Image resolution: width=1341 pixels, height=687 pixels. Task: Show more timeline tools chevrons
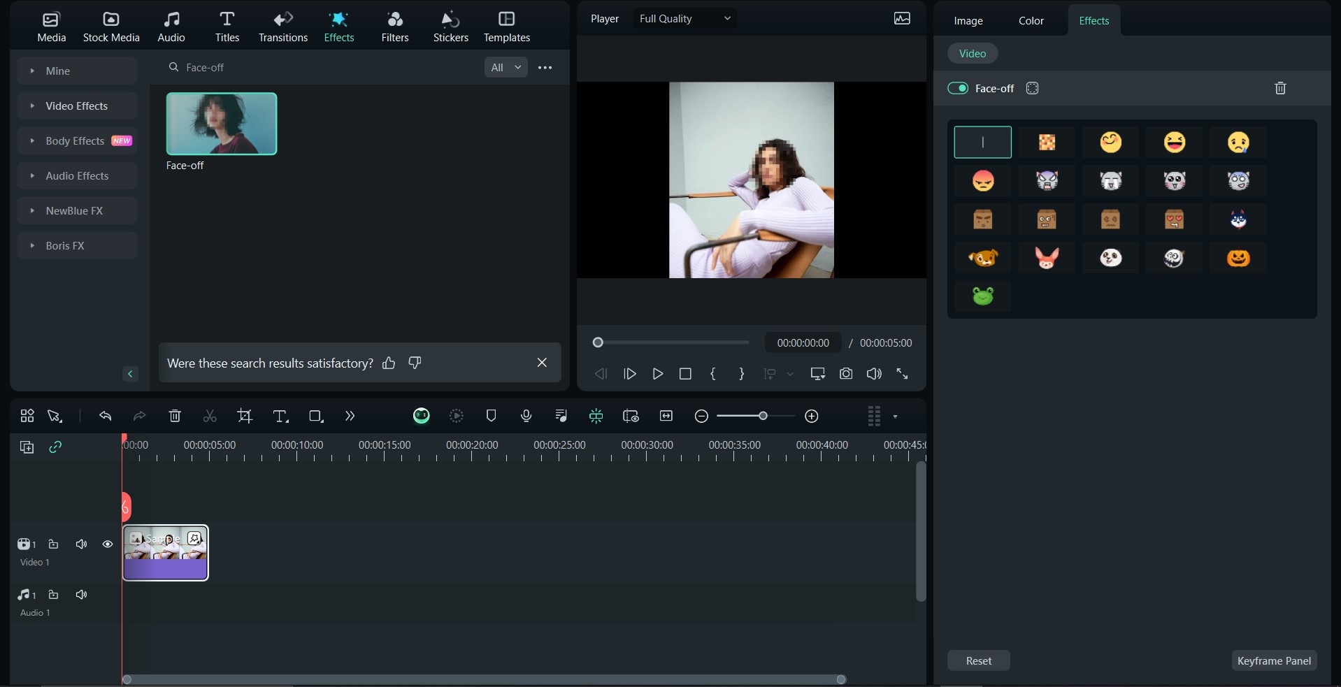(350, 416)
